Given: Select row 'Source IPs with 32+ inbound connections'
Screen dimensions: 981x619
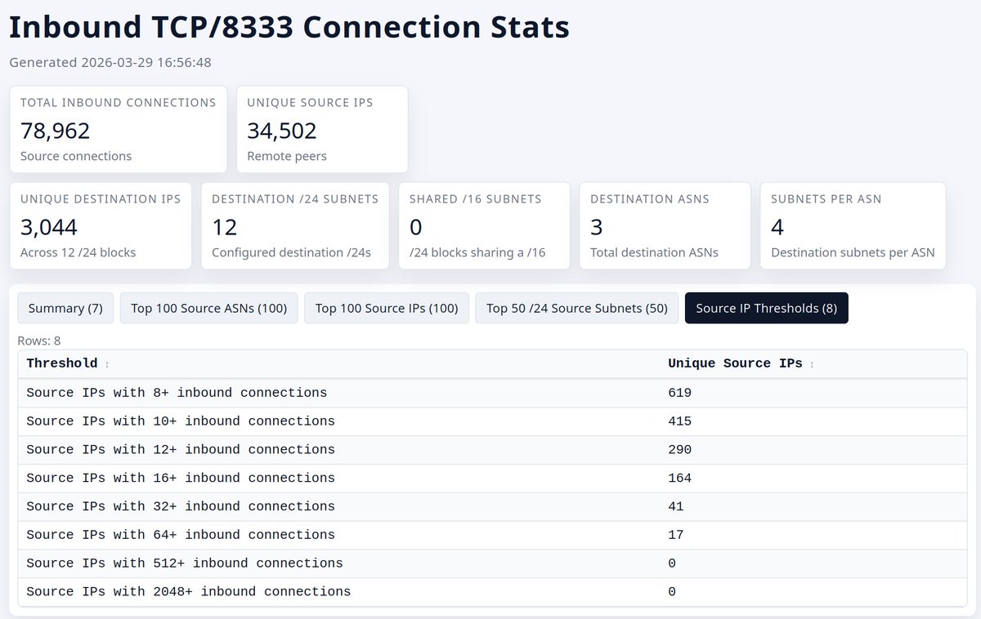Looking at the screenshot, I should point(492,506).
